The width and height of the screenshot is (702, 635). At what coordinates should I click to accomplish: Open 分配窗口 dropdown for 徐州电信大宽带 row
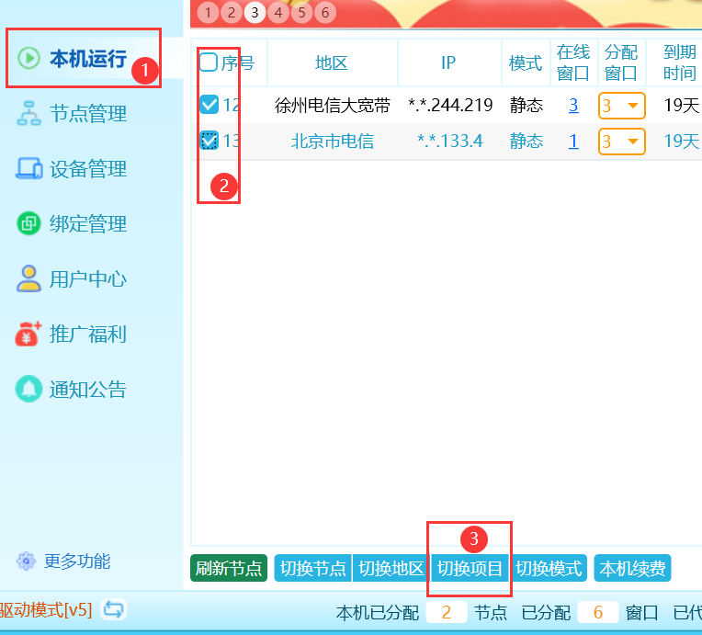click(622, 106)
